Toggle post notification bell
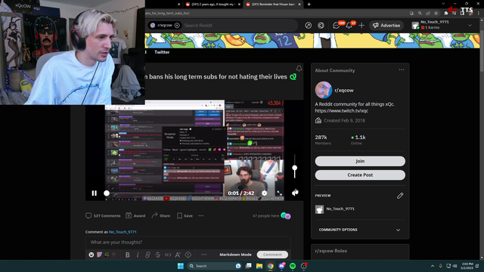The width and height of the screenshot is (484, 272). pyautogui.click(x=299, y=68)
